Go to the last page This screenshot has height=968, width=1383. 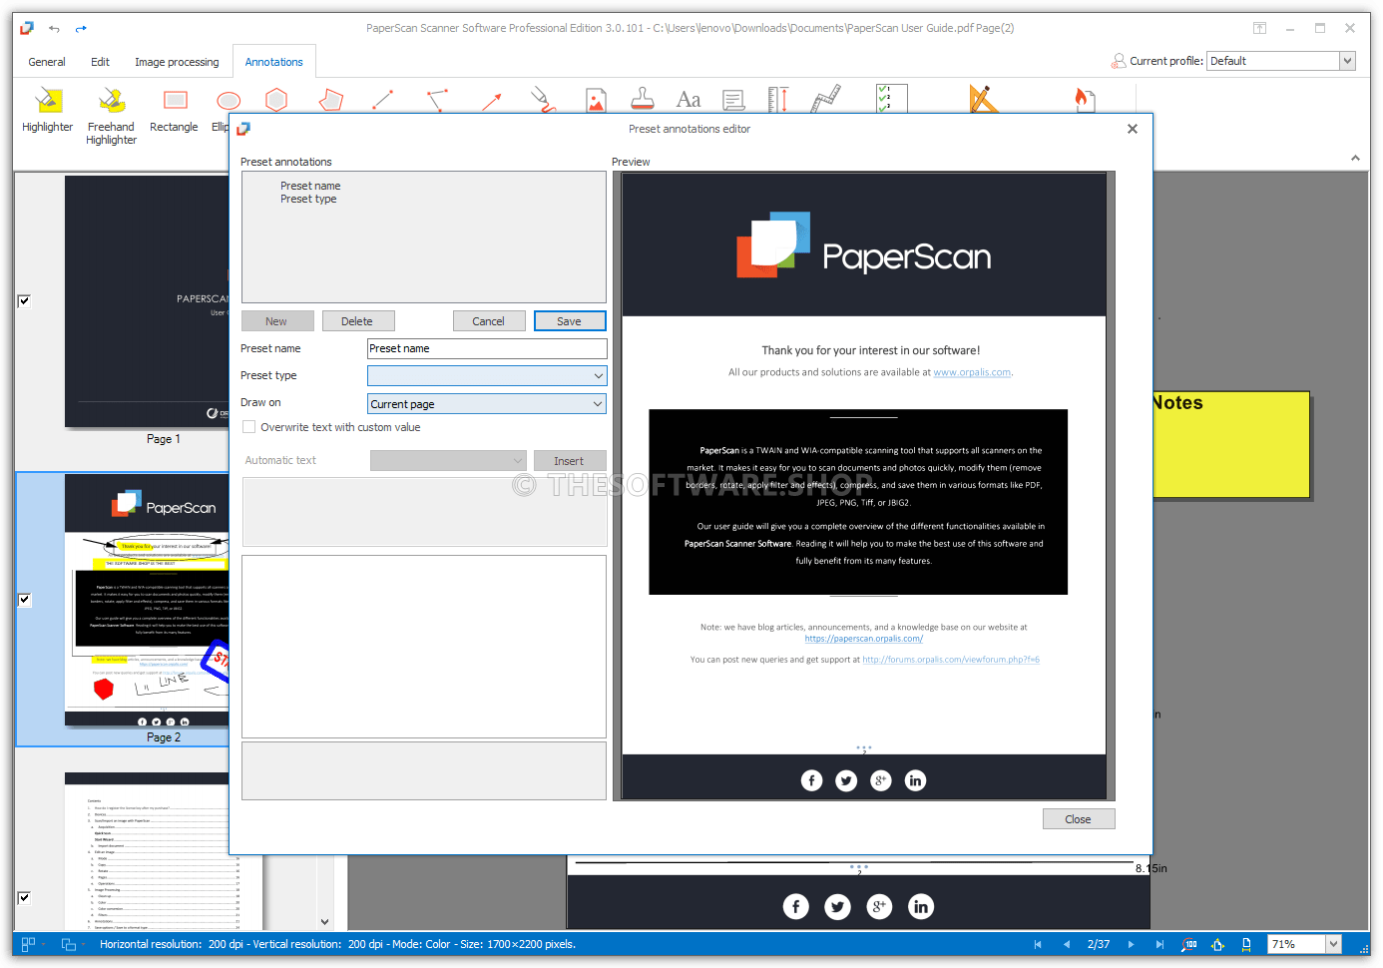(x=1159, y=944)
